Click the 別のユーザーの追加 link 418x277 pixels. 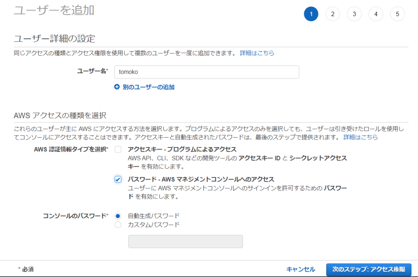[x=148, y=87]
